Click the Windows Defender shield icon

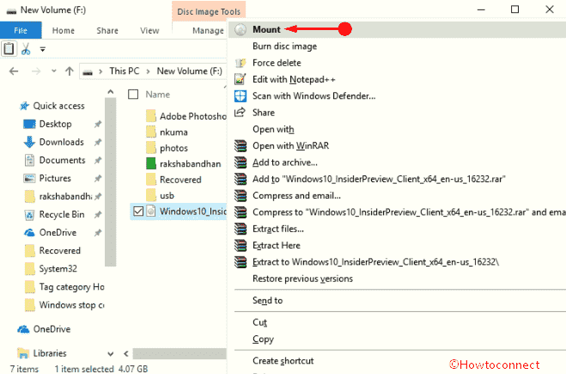pos(240,95)
